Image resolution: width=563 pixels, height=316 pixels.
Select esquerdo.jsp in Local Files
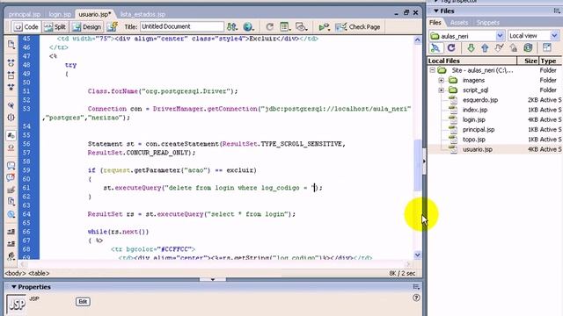pos(480,100)
